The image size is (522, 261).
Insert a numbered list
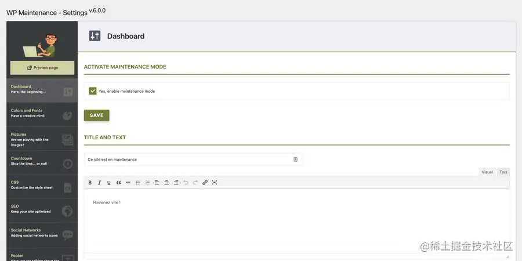[147, 183]
